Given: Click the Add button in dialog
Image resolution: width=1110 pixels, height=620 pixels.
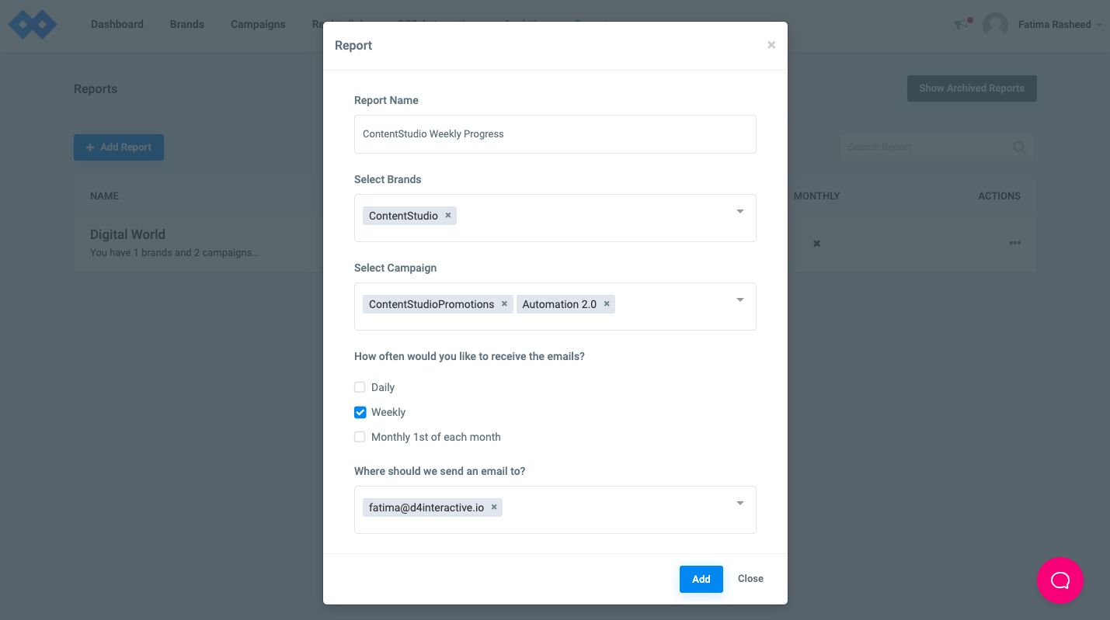Looking at the screenshot, I should [x=701, y=579].
